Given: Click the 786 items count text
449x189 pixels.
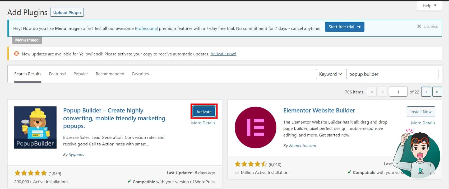Looking at the screenshot, I should (x=354, y=92).
